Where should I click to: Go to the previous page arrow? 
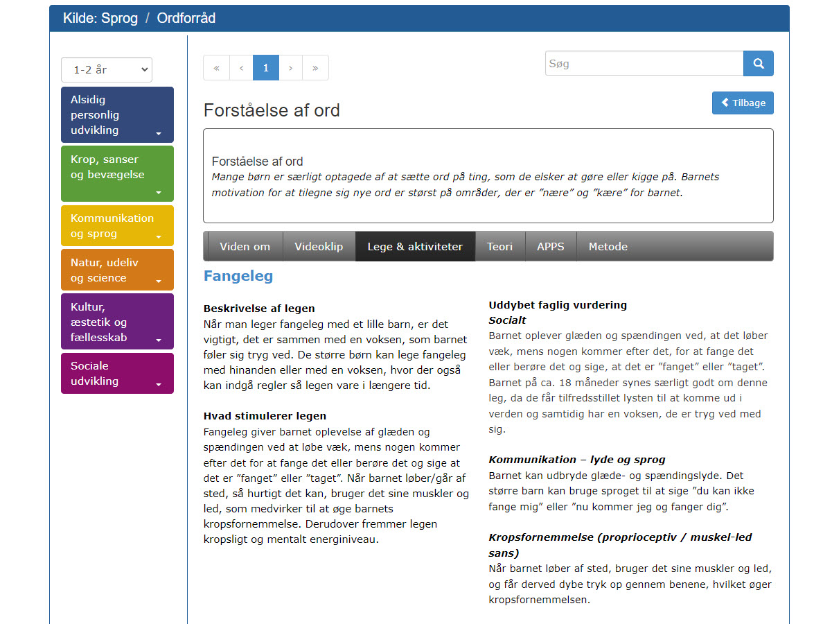click(x=241, y=68)
